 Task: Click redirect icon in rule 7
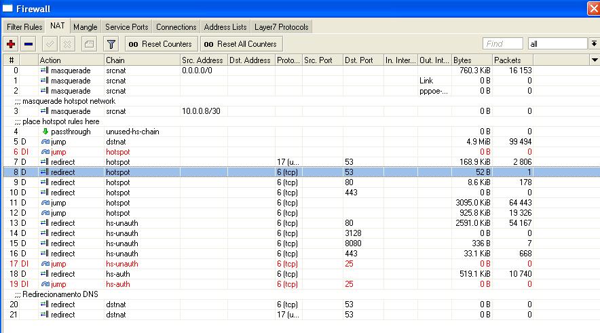click(x=45, y=162)
